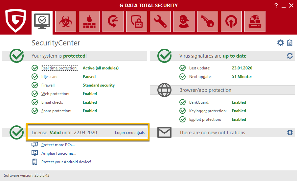The height and width of the screenshot is (181, 297).
Task: Open the Login credentials link
Action: point(130,133)
